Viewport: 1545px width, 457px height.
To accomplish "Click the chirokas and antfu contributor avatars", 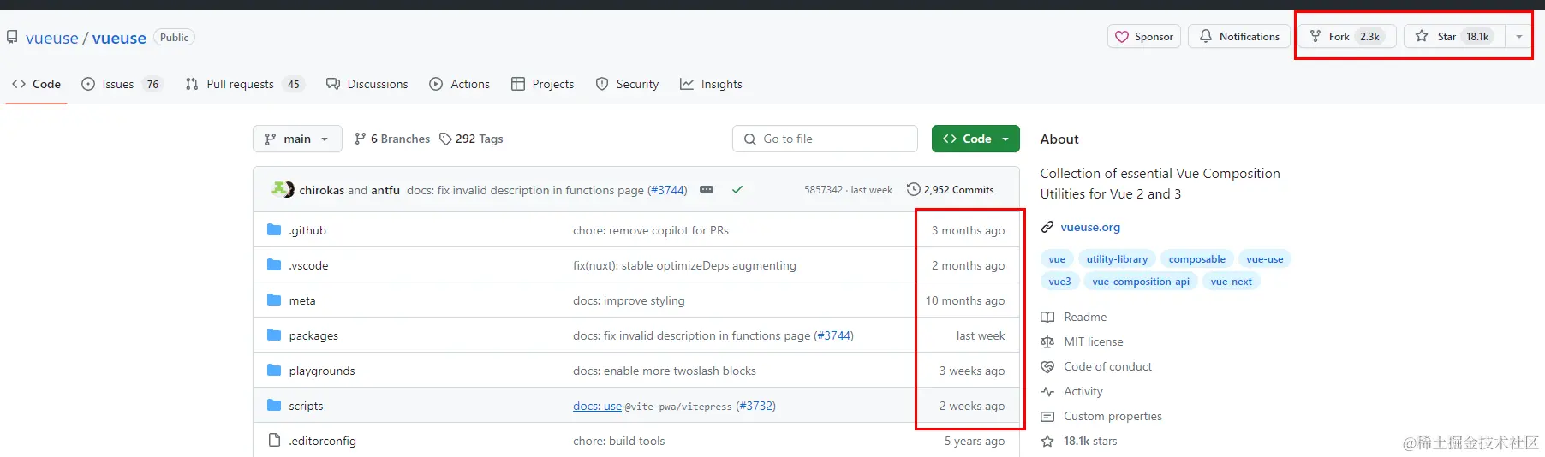I will click(283, 189).
